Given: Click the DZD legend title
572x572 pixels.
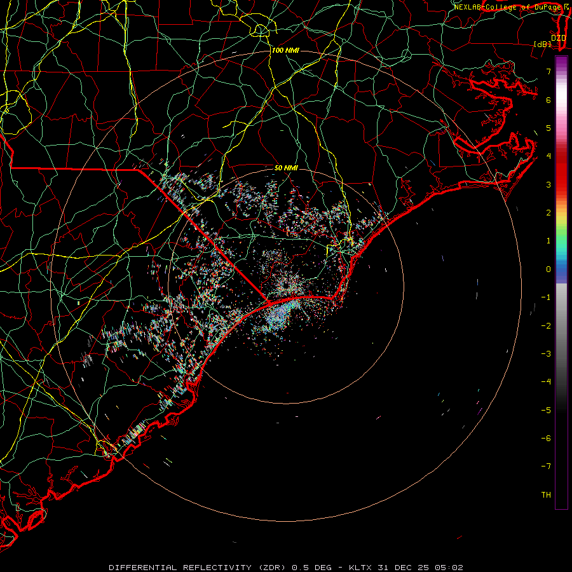Looking at the screenshot, I should 558,37.
